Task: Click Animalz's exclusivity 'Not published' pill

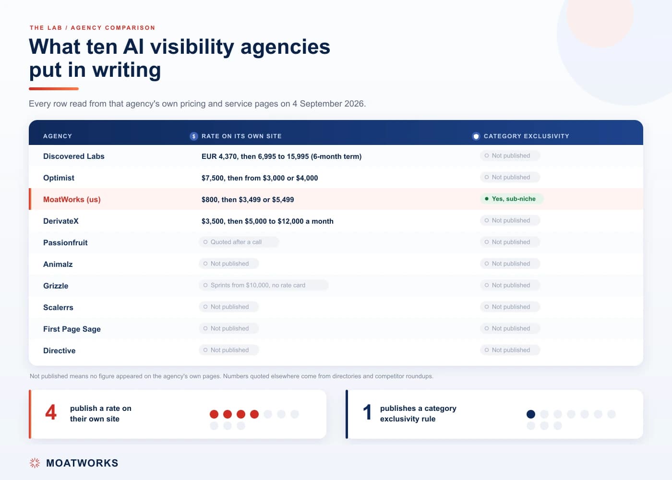Action: (x=510, y=264)
